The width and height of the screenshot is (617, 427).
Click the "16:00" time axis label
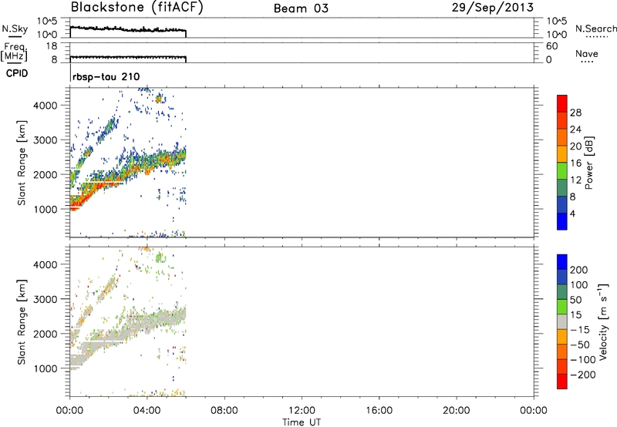click(x=379, y=411)
